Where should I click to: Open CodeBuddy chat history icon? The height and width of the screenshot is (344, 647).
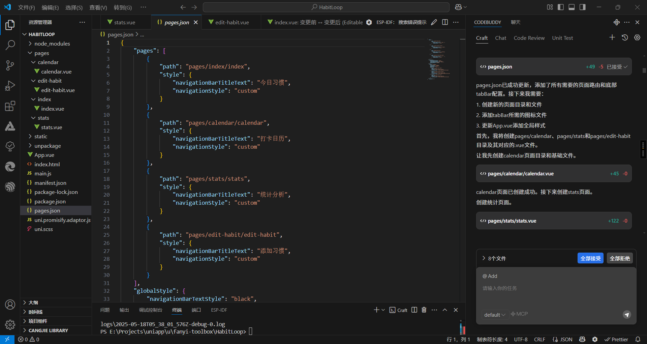(625, 37)
